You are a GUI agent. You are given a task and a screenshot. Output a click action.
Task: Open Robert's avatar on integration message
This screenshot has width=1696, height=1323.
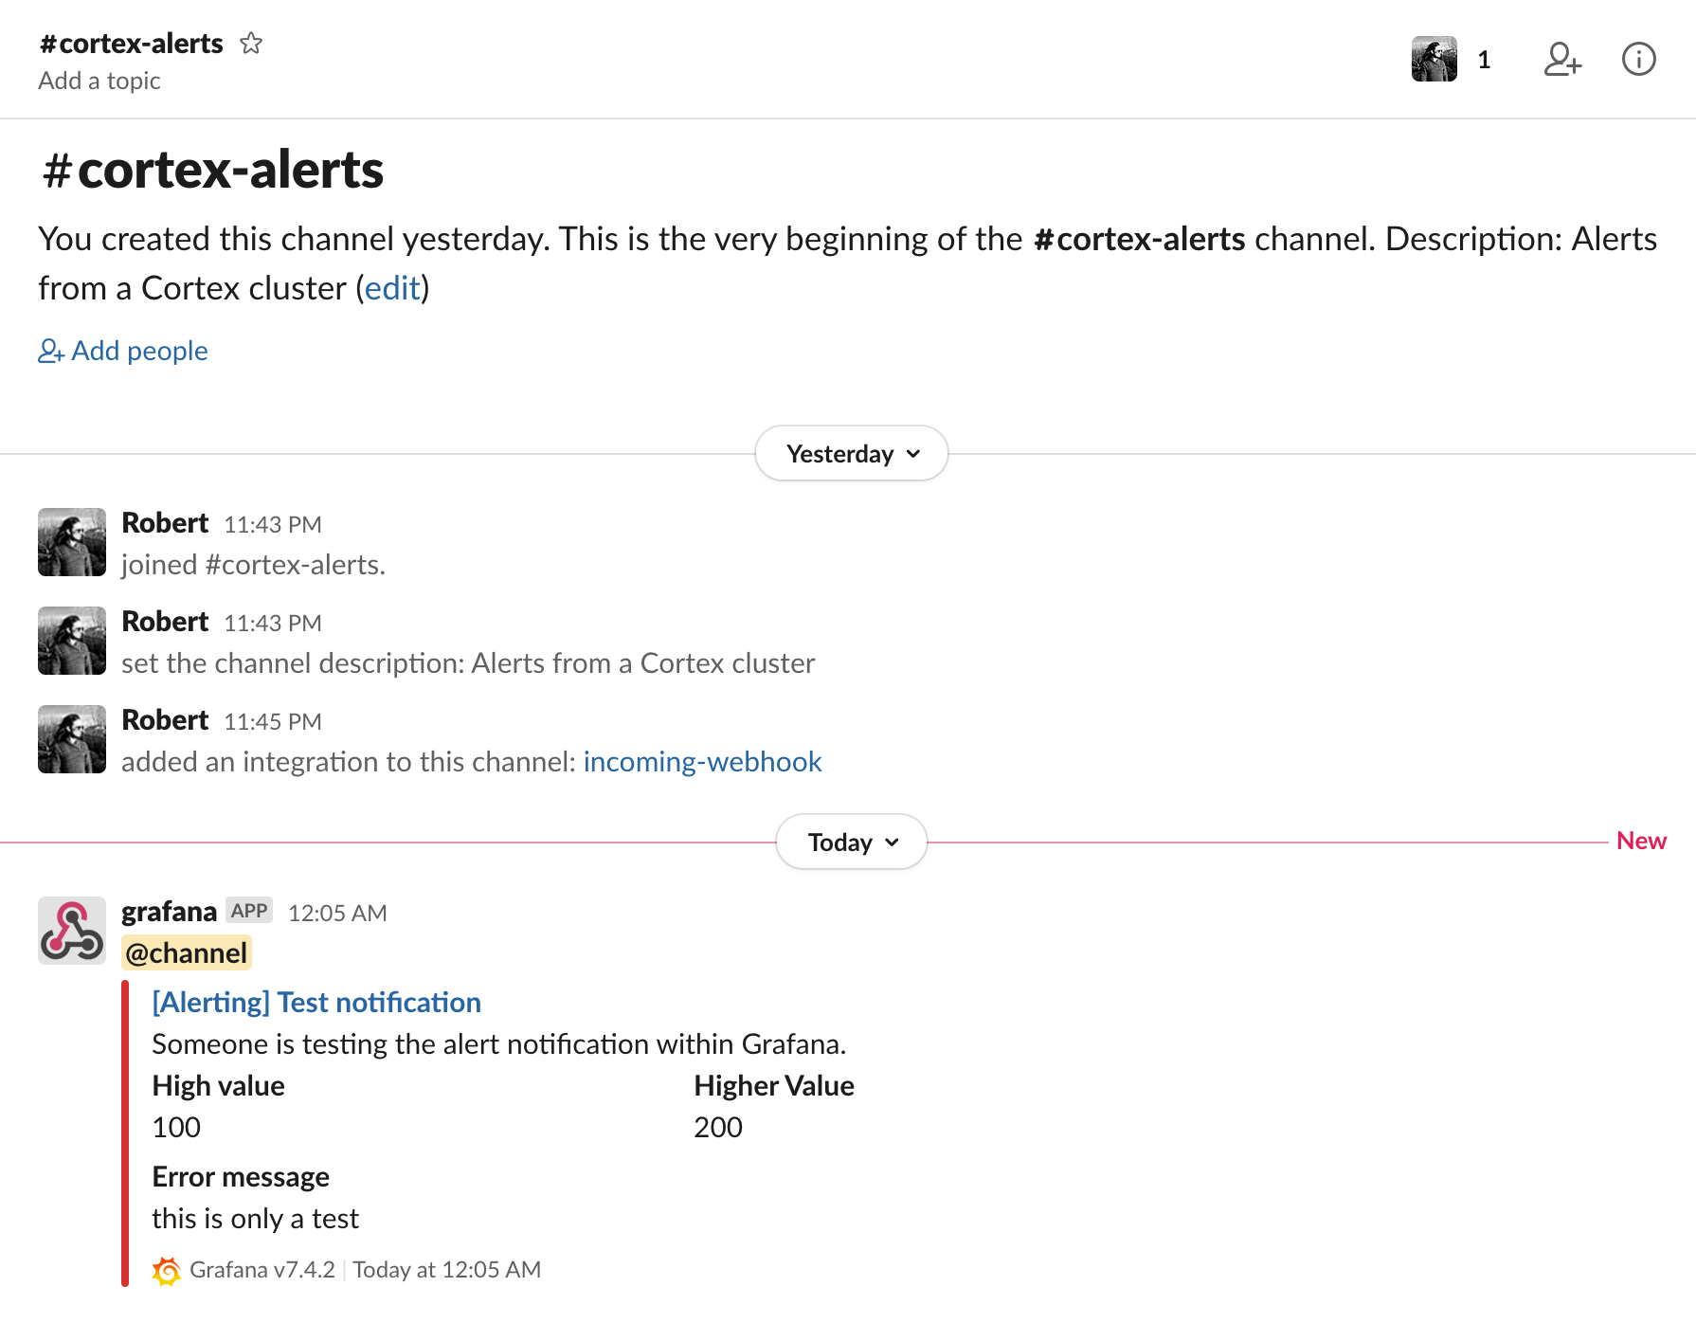coord(72,739)
